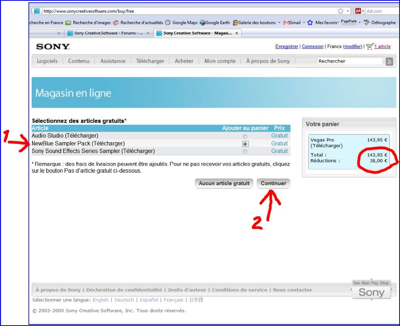Image resolution: width=400 pixels, height=326 pixels.
Task: Close the Sony Creative Software Forums tab
Action: (148, 33)
